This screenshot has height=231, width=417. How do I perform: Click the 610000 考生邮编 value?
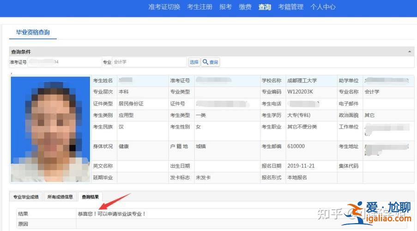296,146
